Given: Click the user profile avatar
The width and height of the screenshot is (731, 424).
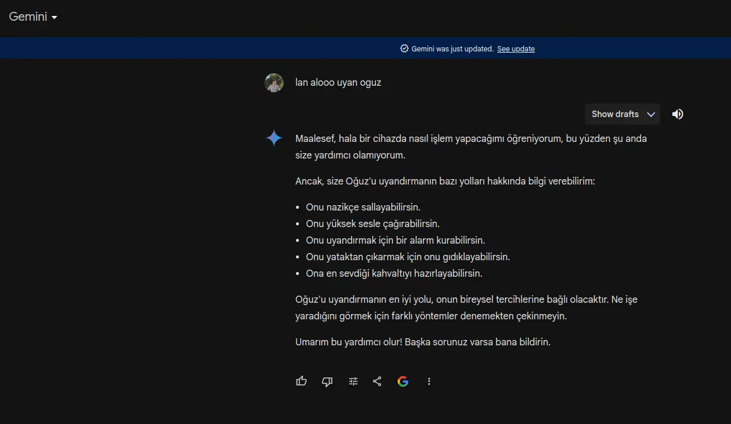Looking at the screenshot, I should click(x=274, y=83).
